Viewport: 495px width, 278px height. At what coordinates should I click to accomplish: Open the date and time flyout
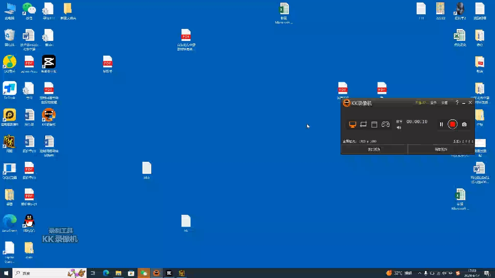[x=472, y=273]
